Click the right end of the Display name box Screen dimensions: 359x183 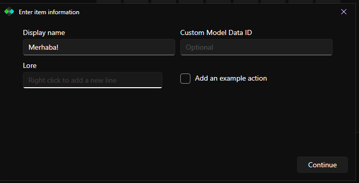171,47
